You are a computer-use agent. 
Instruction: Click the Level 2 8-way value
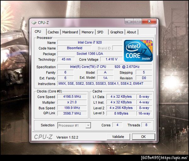coord(144,108)
